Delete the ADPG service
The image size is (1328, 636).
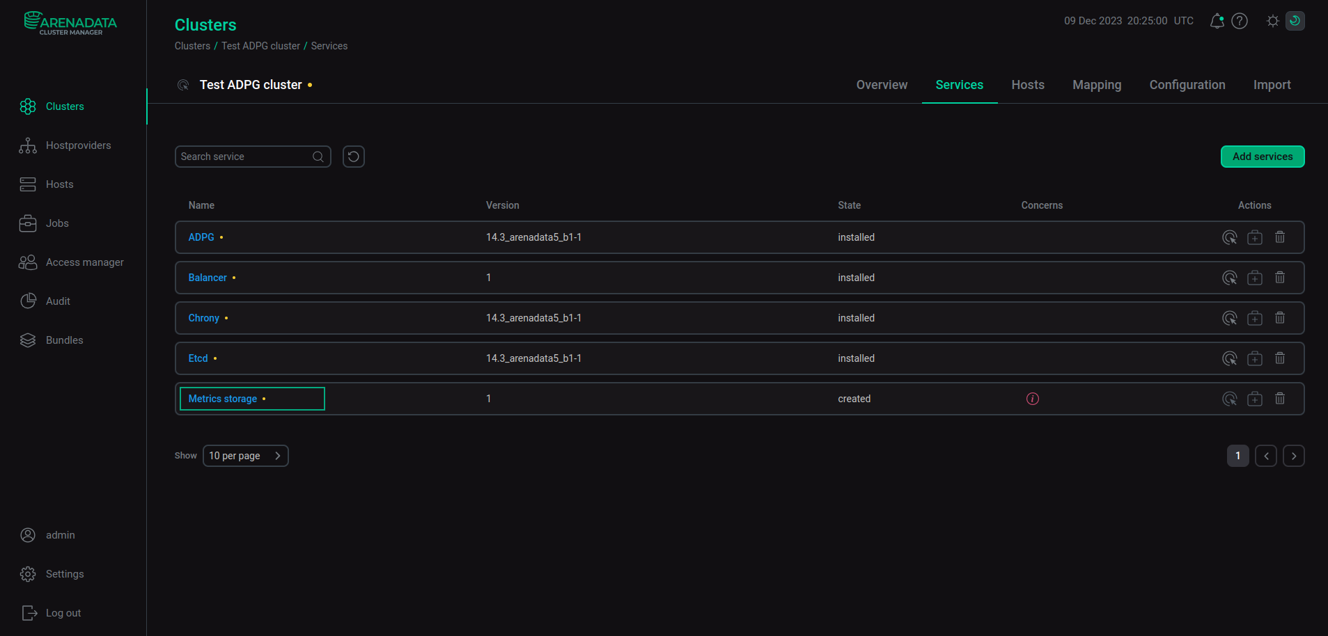pos(1280,237)
